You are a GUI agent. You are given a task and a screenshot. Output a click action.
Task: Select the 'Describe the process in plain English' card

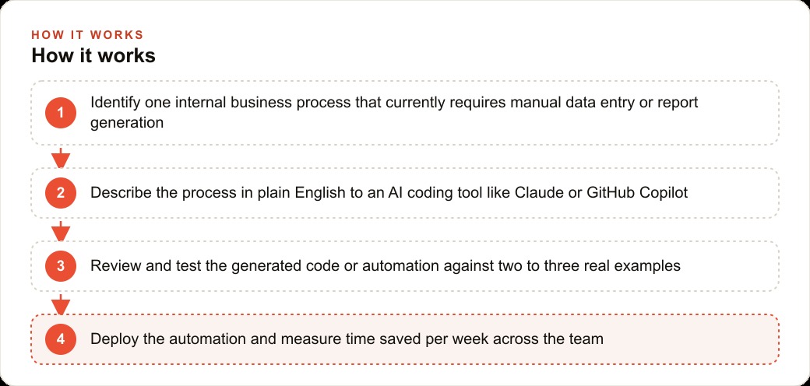[405, 193]
